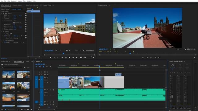The image size is (198, 111).
Task: Open the Sequence menu
Action: point(14,1)
